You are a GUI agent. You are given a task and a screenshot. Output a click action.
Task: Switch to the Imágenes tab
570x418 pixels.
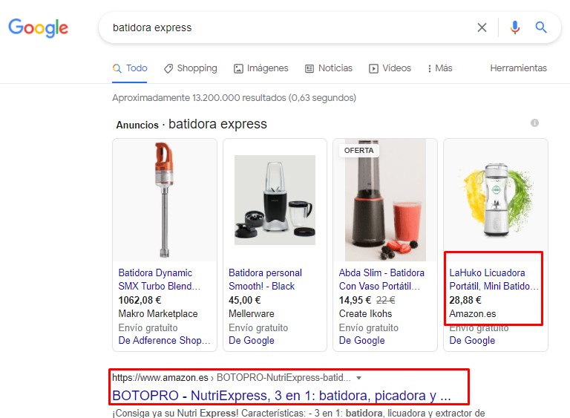pos(261,68)
